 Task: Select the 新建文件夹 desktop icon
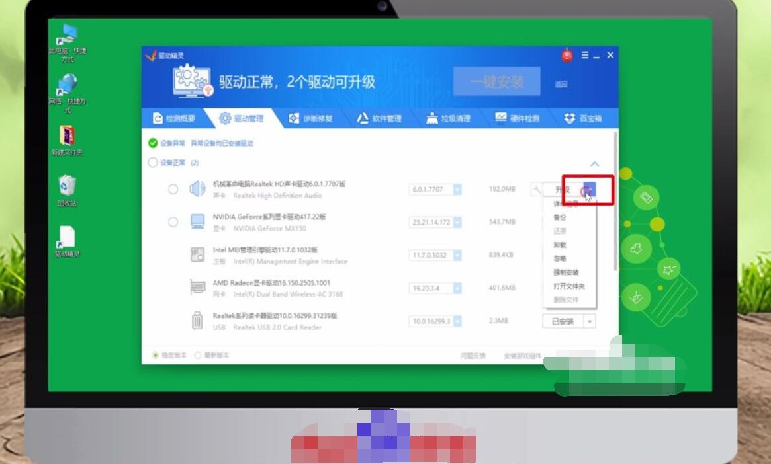(68, 140)
